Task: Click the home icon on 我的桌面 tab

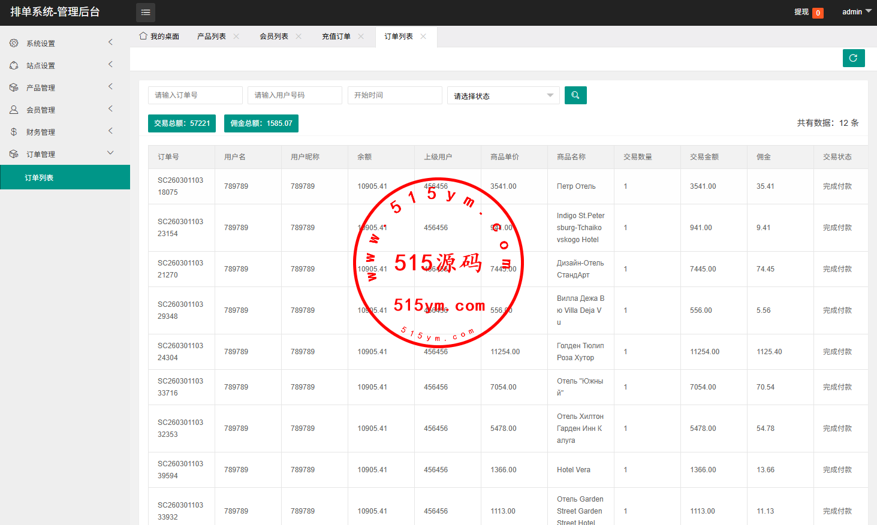Action: click(x=143, y=36)
